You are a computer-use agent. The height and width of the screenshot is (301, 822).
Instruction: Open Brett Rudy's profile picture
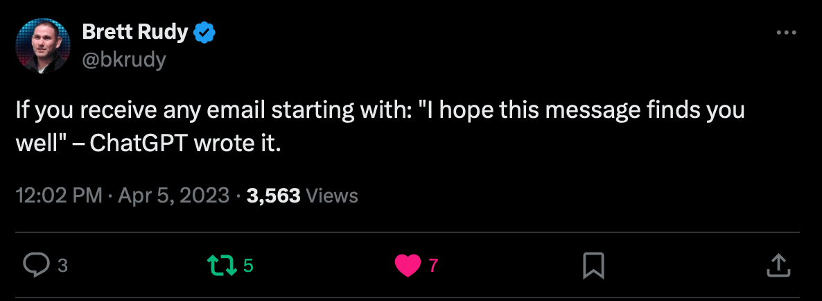pyautogui.click(x=43, y=46)
